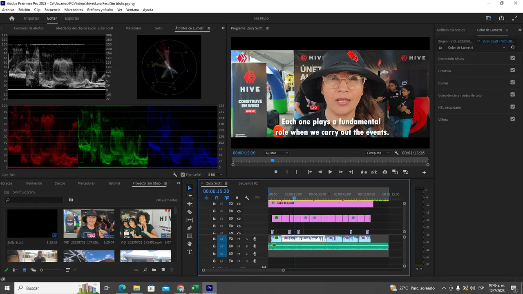
Task: Open the Ajustar zoom dropdown
Action: click(x=277, y=153)
